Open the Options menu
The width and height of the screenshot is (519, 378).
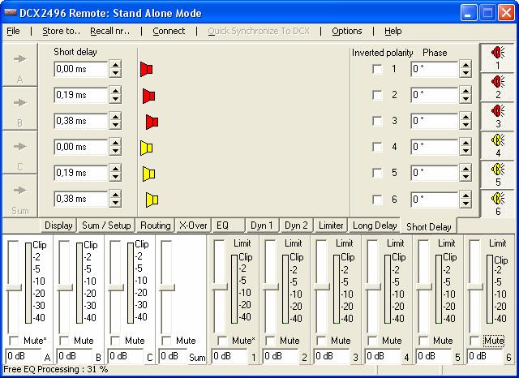[347, 31]
